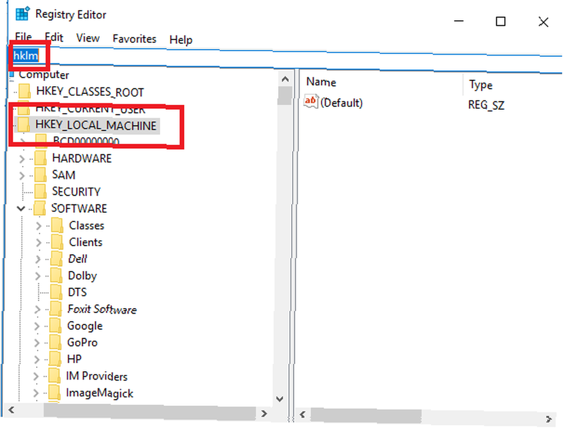
Task: Expand the SAM key
Action: point(22,175)
